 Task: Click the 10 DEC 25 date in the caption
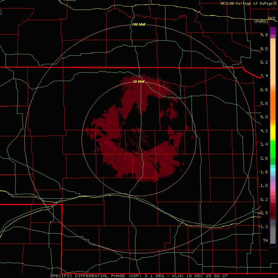pos(199,276)
